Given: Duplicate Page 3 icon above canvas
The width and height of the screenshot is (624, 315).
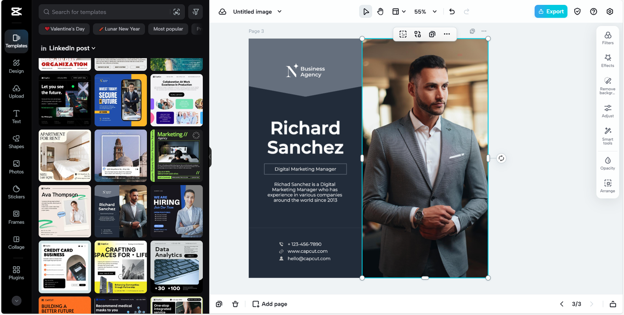Looking at the screenshot, I should pyautogui.click(x=472, y=31).
